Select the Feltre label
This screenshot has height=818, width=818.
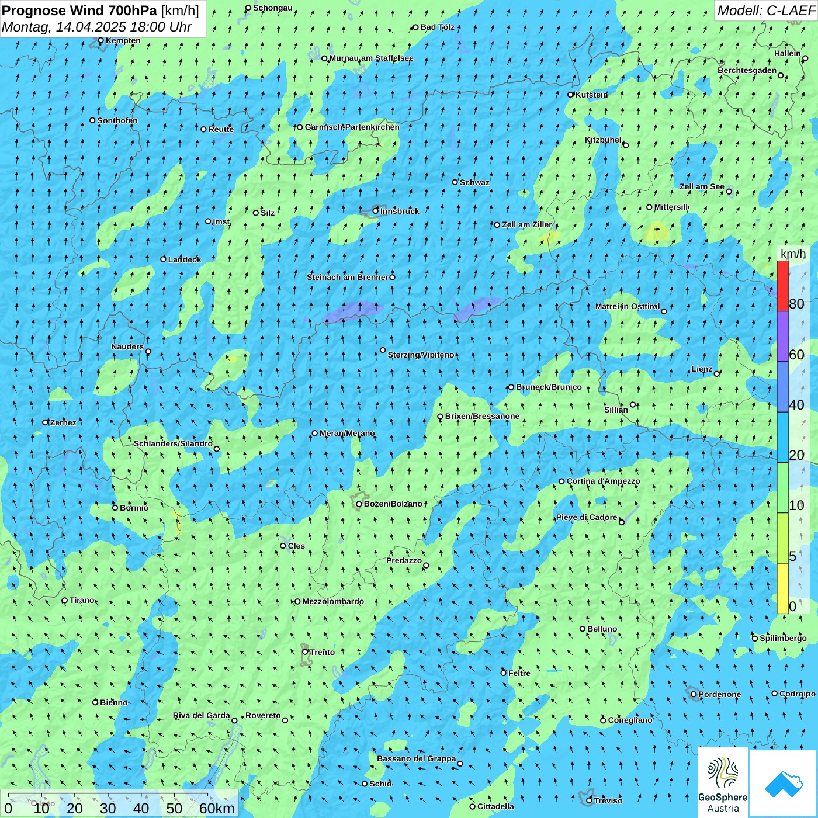point(519,673)
